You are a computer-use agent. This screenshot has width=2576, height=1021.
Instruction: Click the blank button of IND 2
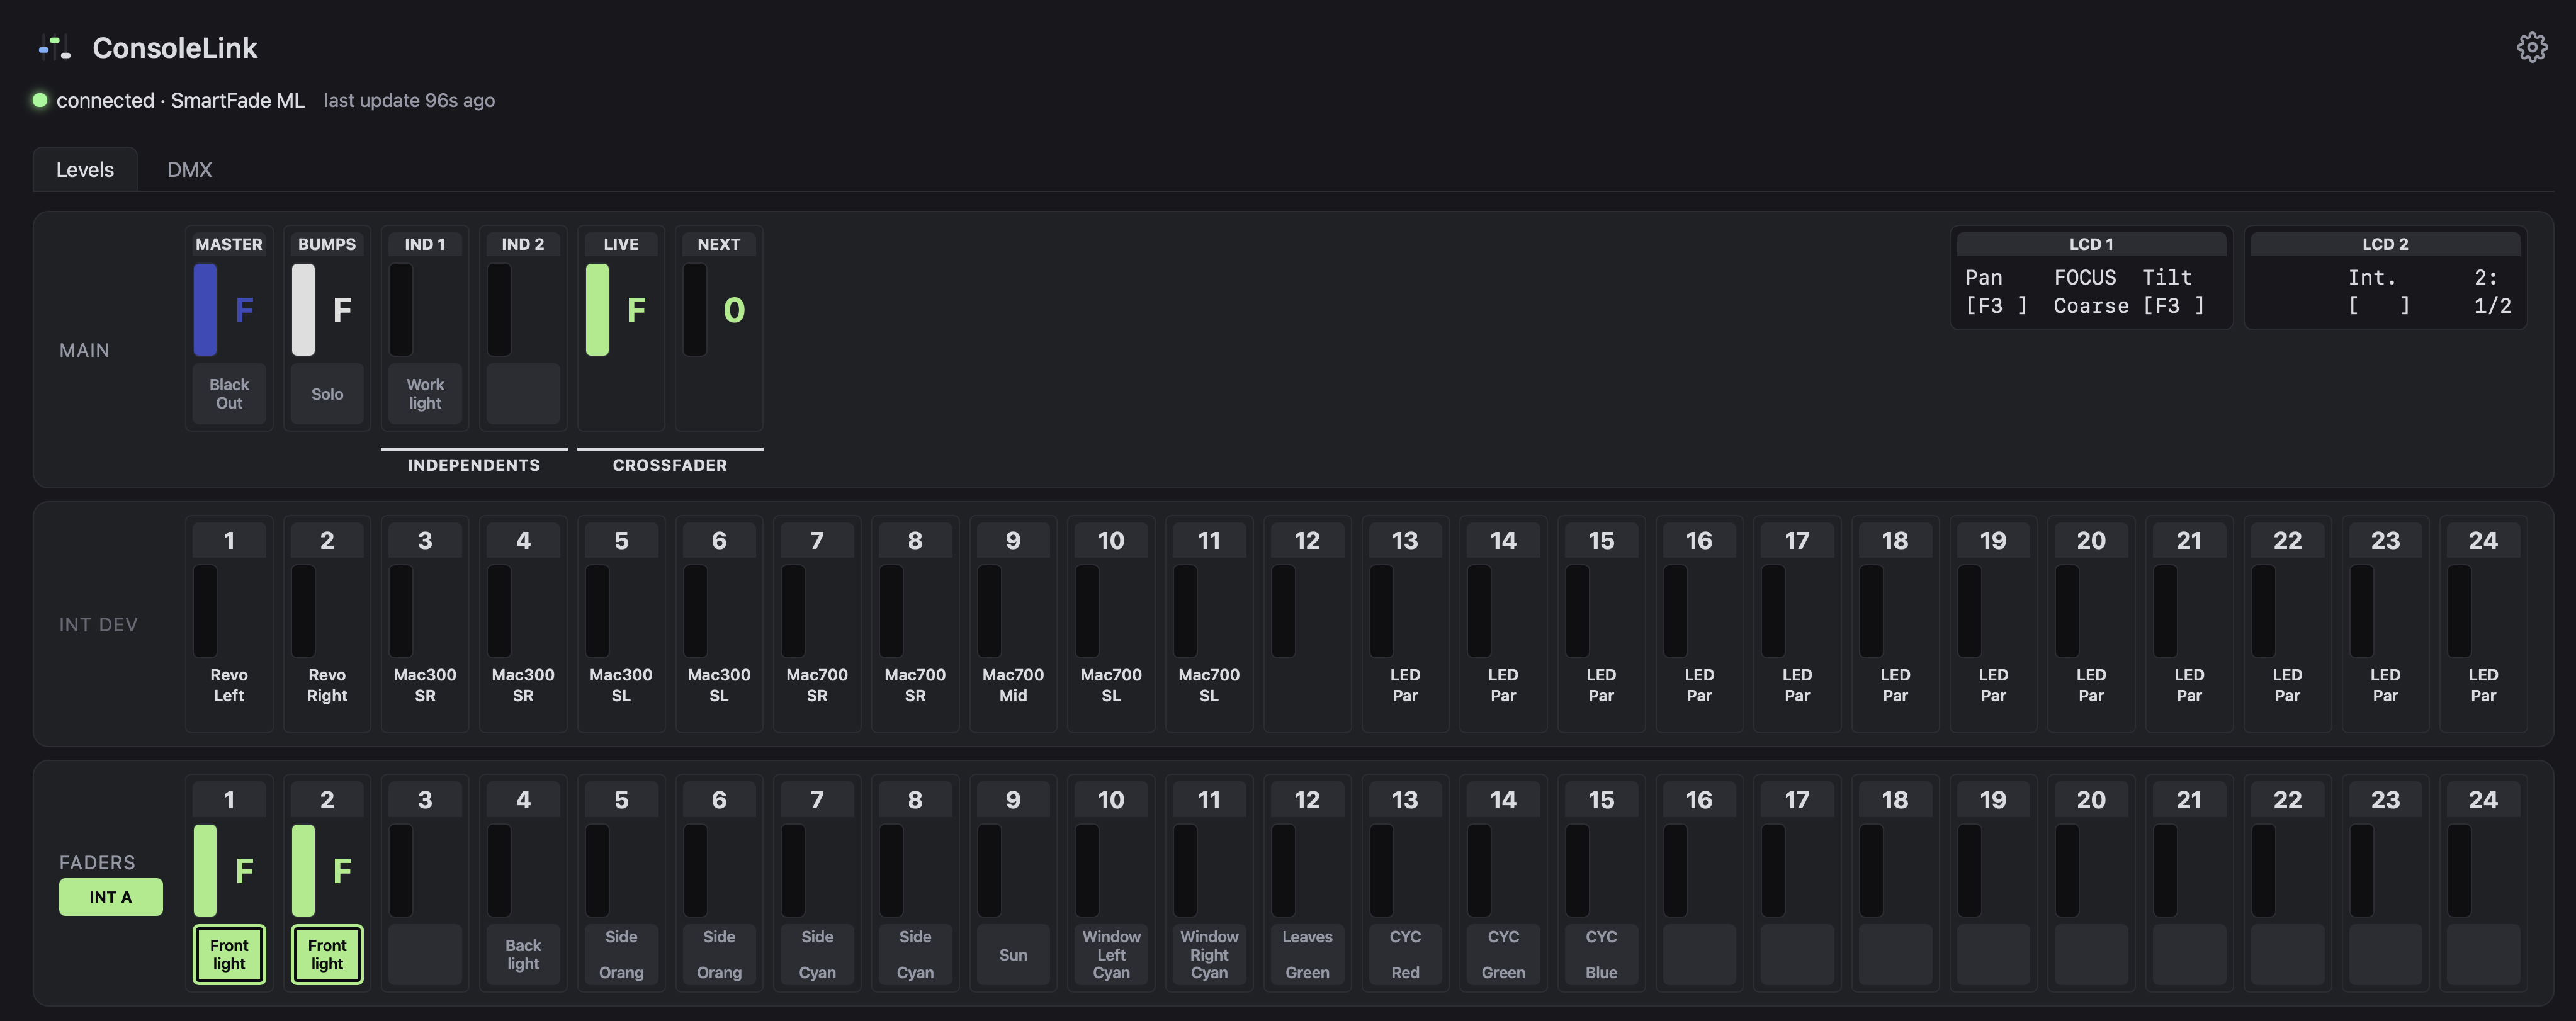(x=523, y=393)
